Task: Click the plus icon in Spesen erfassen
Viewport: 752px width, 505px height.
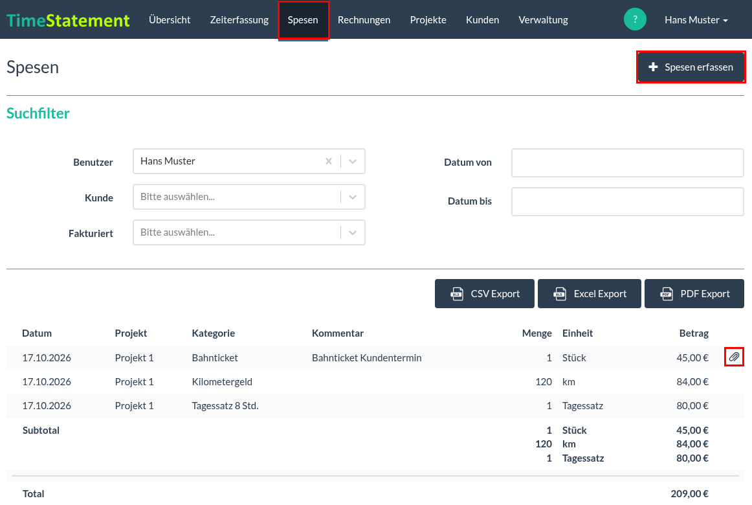Action: (x=653, y=67)
